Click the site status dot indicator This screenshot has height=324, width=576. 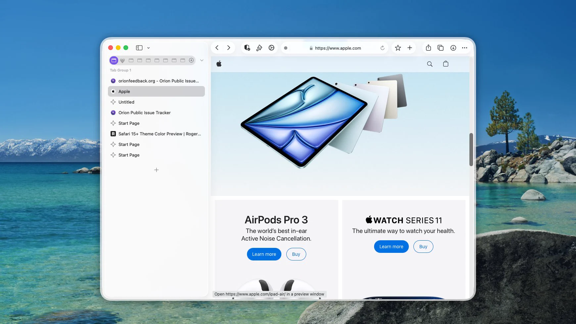(286, 48)
